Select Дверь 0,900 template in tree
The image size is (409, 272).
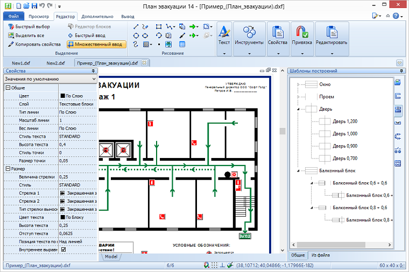click(344, 146)
